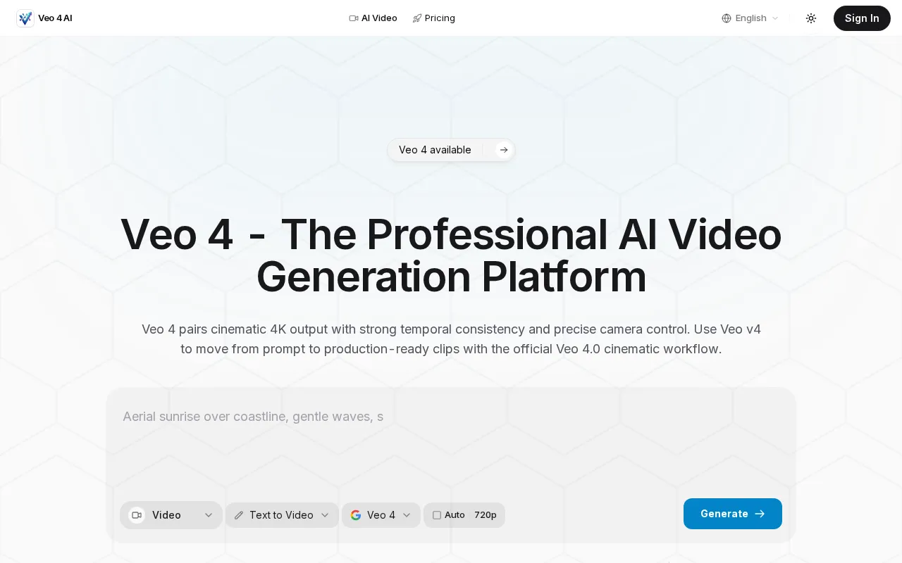The image size is (902, 563).
Task: Click the globe icon next to English
Action: pos(727,18)
